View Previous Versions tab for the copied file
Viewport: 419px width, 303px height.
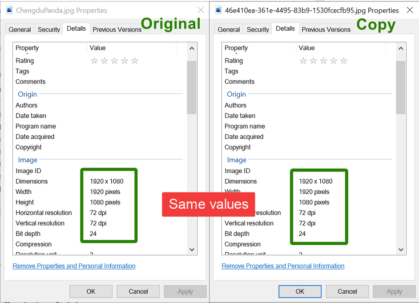[x=326, y=29]
